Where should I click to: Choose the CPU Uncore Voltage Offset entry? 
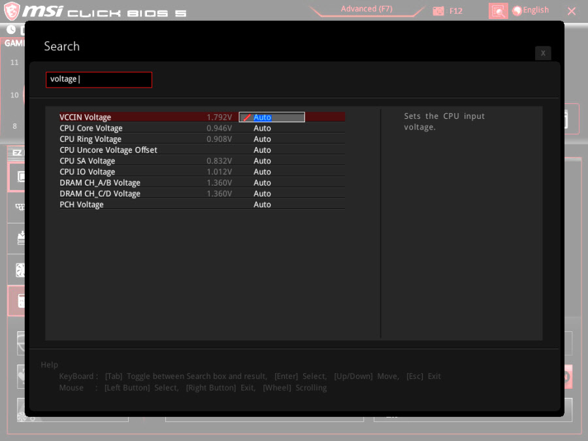point(108,150)
